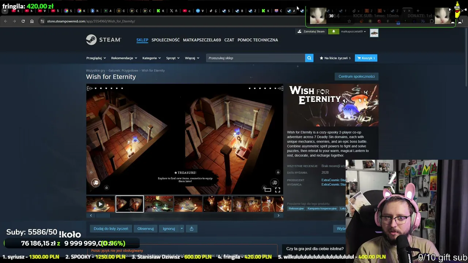Switch to the TikTok browser tab

[212, 11]
